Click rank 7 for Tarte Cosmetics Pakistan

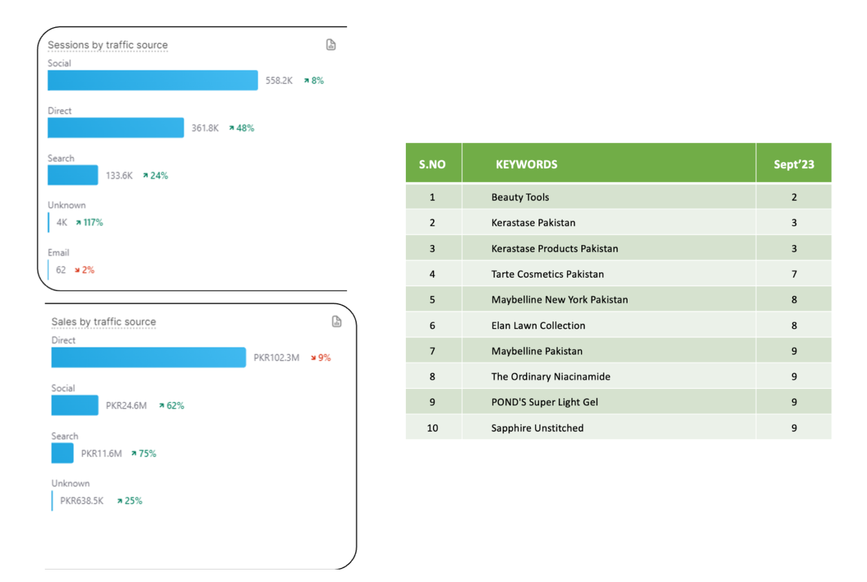[x=794, y=274]
